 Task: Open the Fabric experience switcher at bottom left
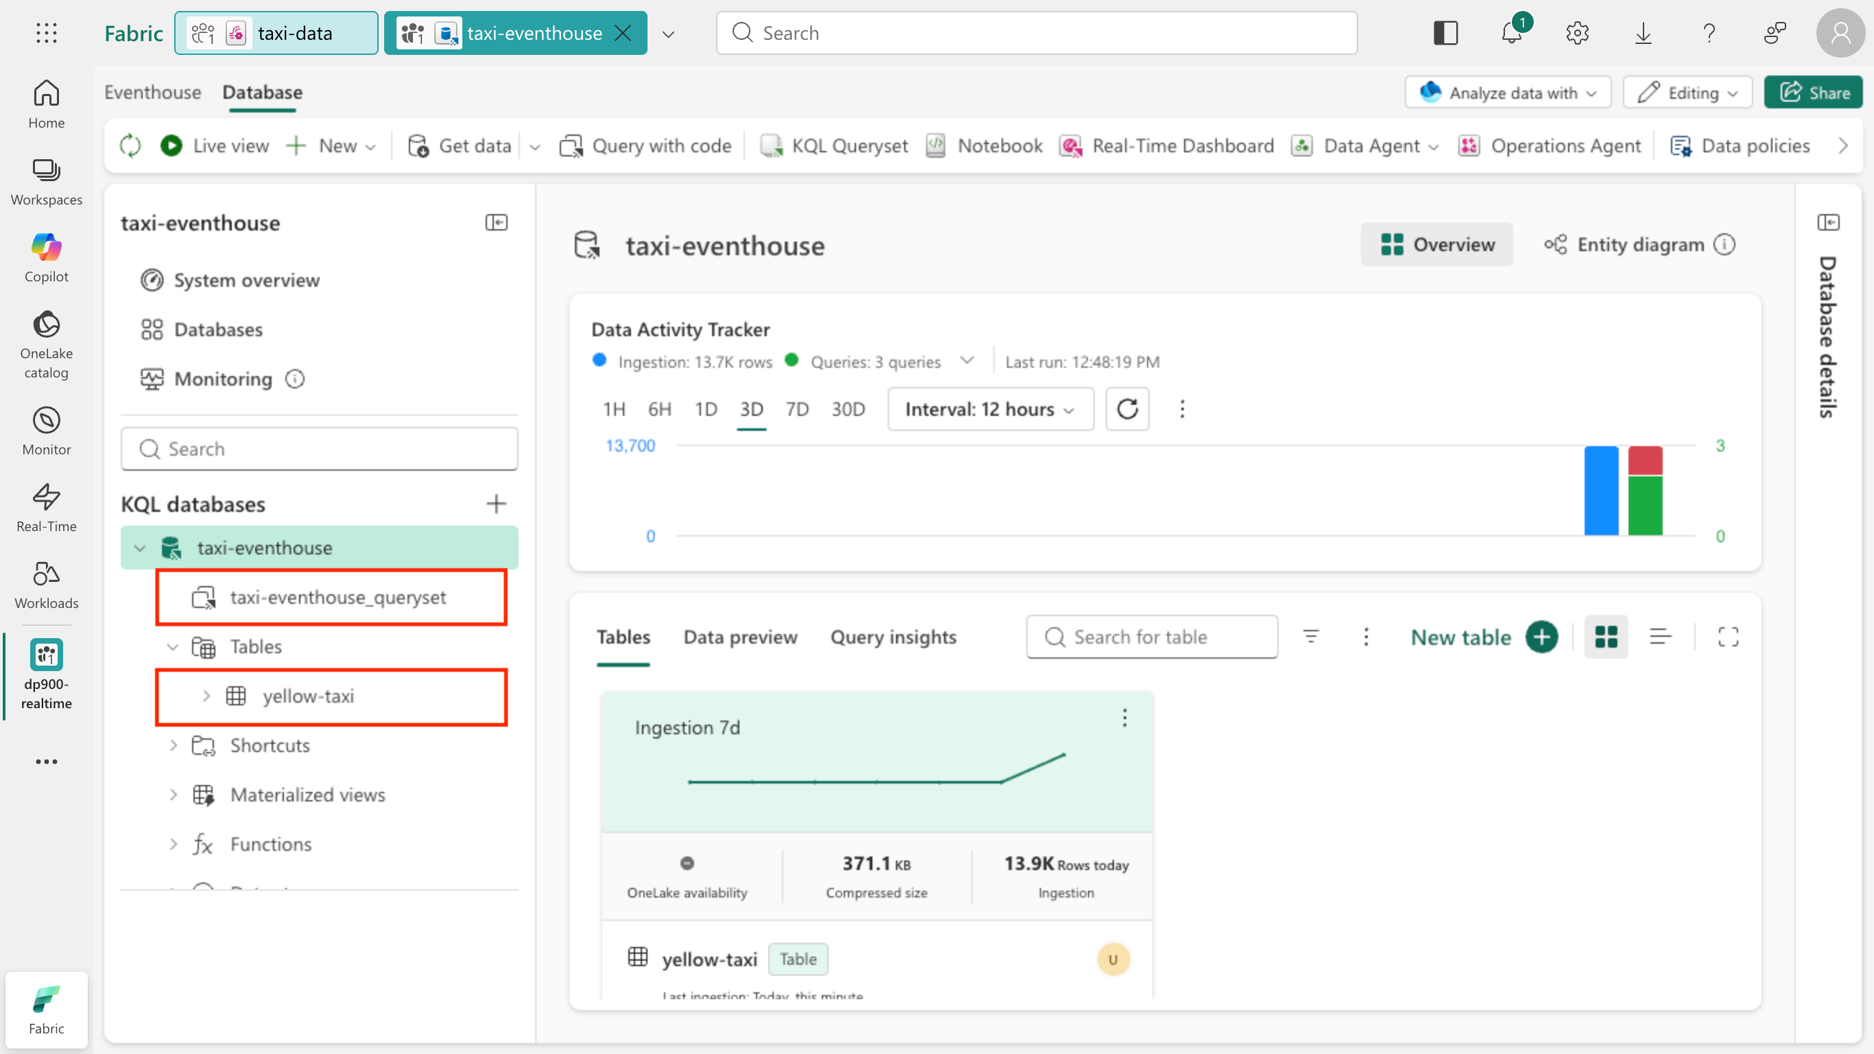(47, 1009)
